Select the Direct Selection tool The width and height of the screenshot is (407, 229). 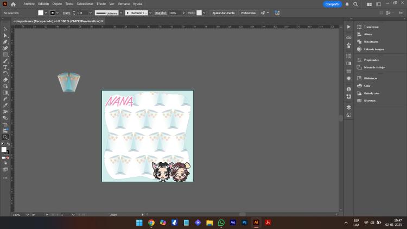(x=5, y=35)
